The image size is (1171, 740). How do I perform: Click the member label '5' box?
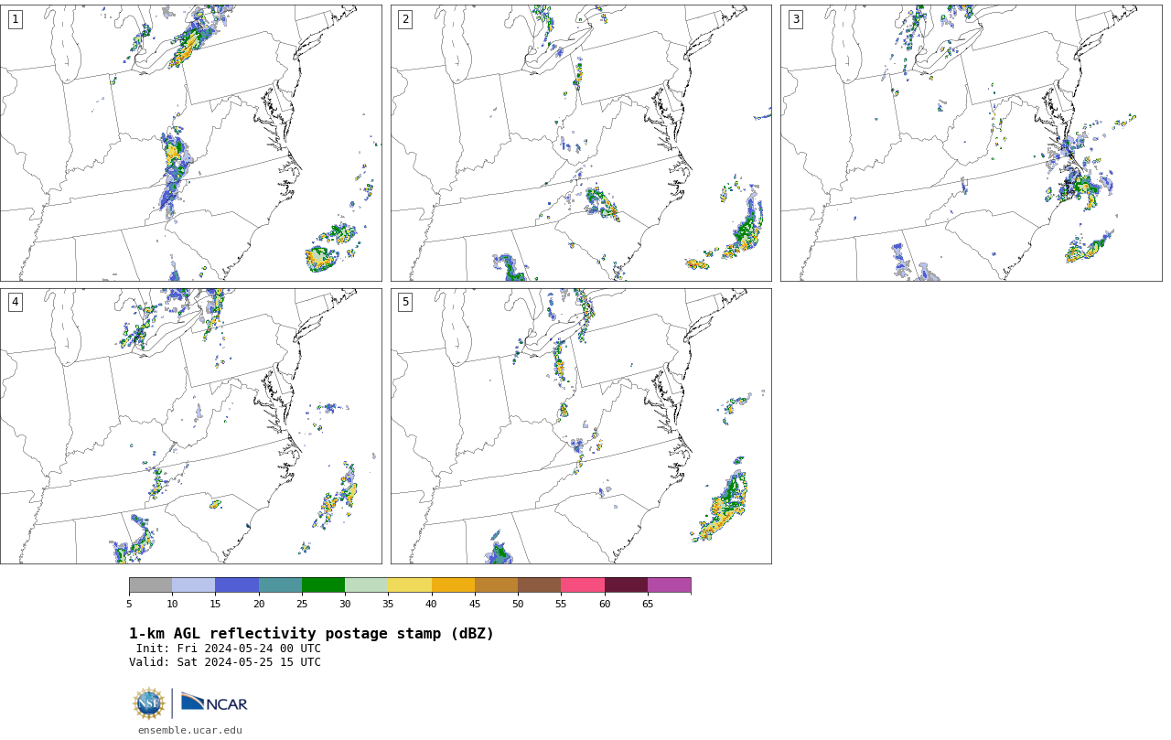click(x=405, y=302)
